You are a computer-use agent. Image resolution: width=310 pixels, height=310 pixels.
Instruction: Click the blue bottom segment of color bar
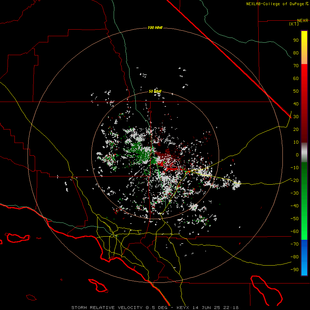pyautogui.click(x=304, y=258)
